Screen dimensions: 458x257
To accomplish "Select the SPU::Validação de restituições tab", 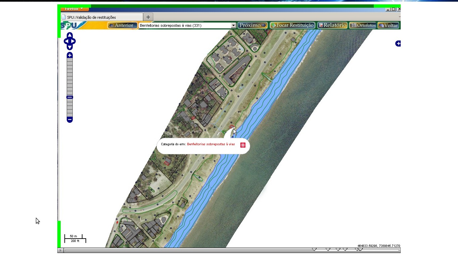I will pos(102,17).
